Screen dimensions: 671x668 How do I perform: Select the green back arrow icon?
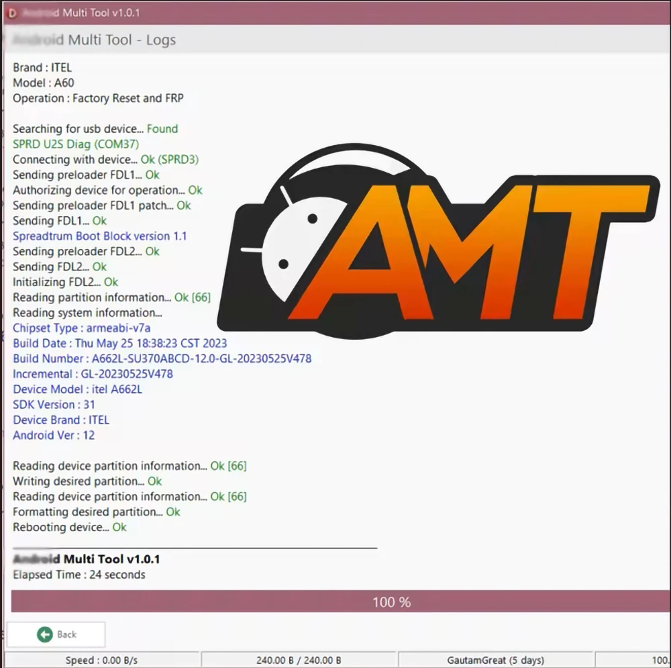click(x=45, y=634)
